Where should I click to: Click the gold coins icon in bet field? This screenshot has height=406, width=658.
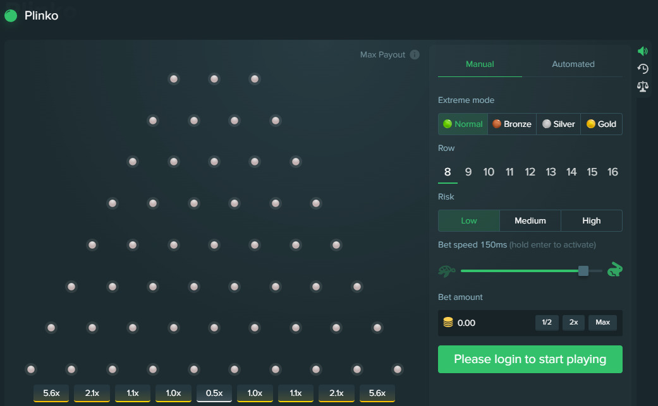point(448,323)
